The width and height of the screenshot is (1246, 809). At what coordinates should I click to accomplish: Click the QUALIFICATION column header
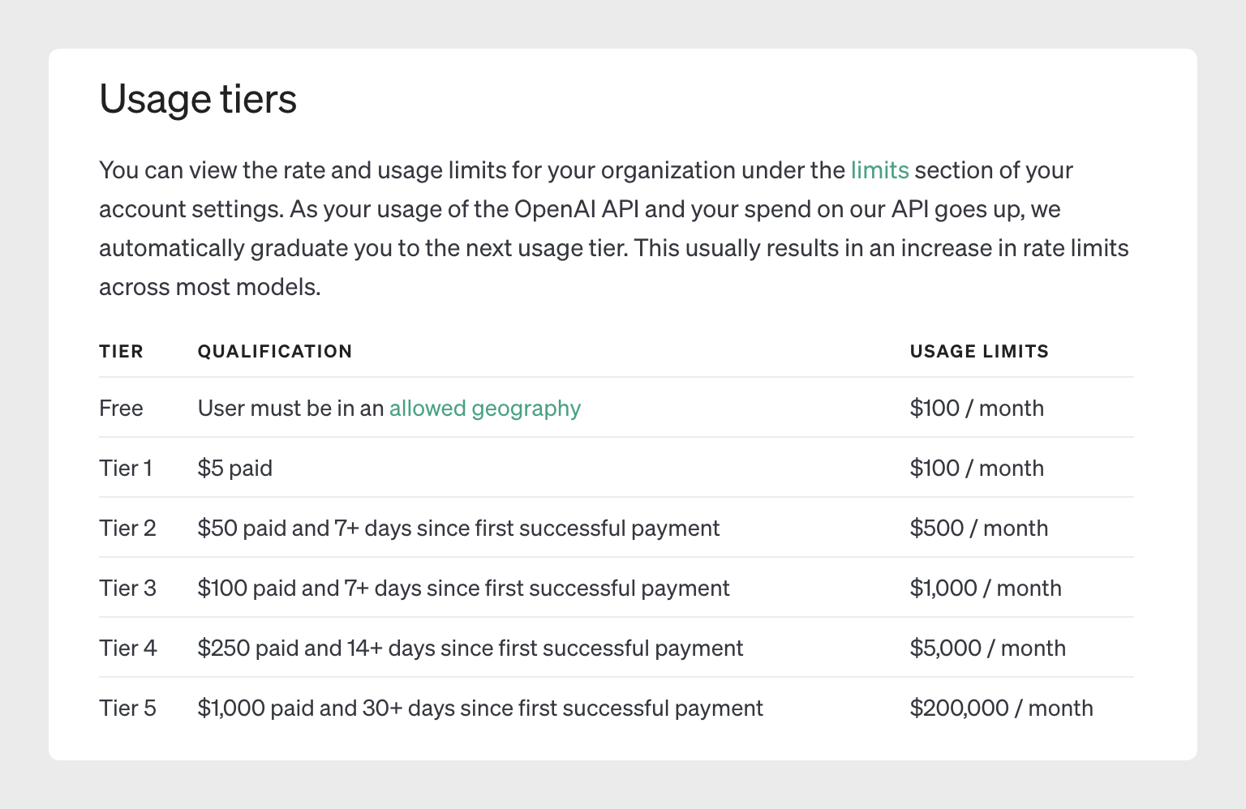pos(275,351)
